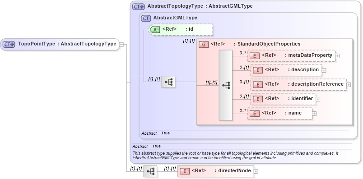Click the G group icon for StandardObjectProperties
The image size is (363, 179).
coord(204,44)
